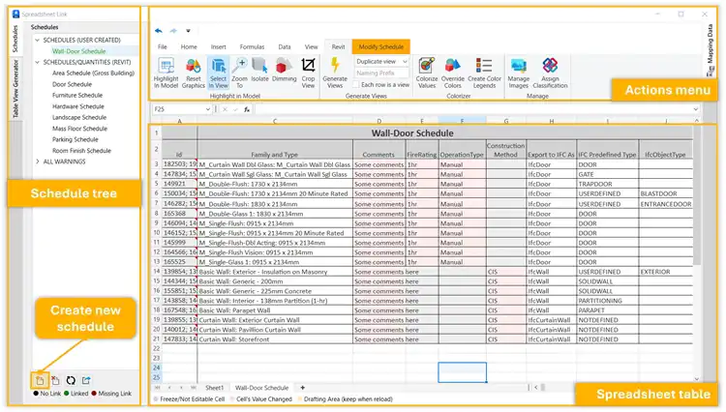The image size is (726, 412).
Task: Select Mass Floor Schedule in the tree
Action: click(79, 129)
